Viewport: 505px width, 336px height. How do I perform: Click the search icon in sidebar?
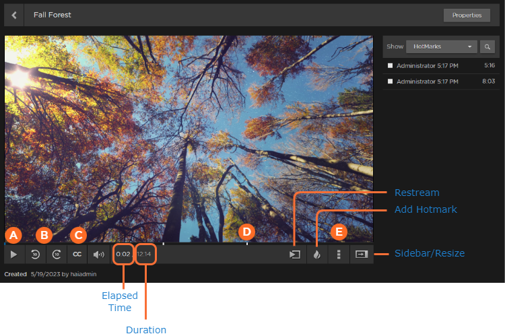487,47
